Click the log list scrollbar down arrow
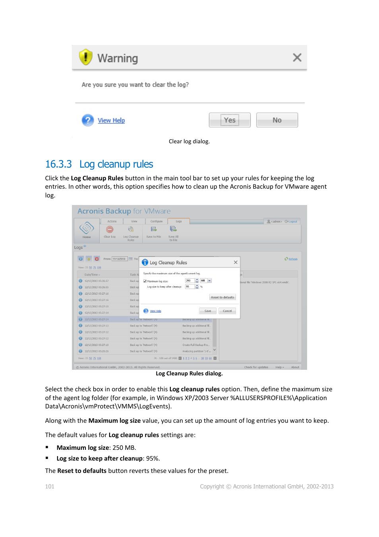 tap(215, 350)
